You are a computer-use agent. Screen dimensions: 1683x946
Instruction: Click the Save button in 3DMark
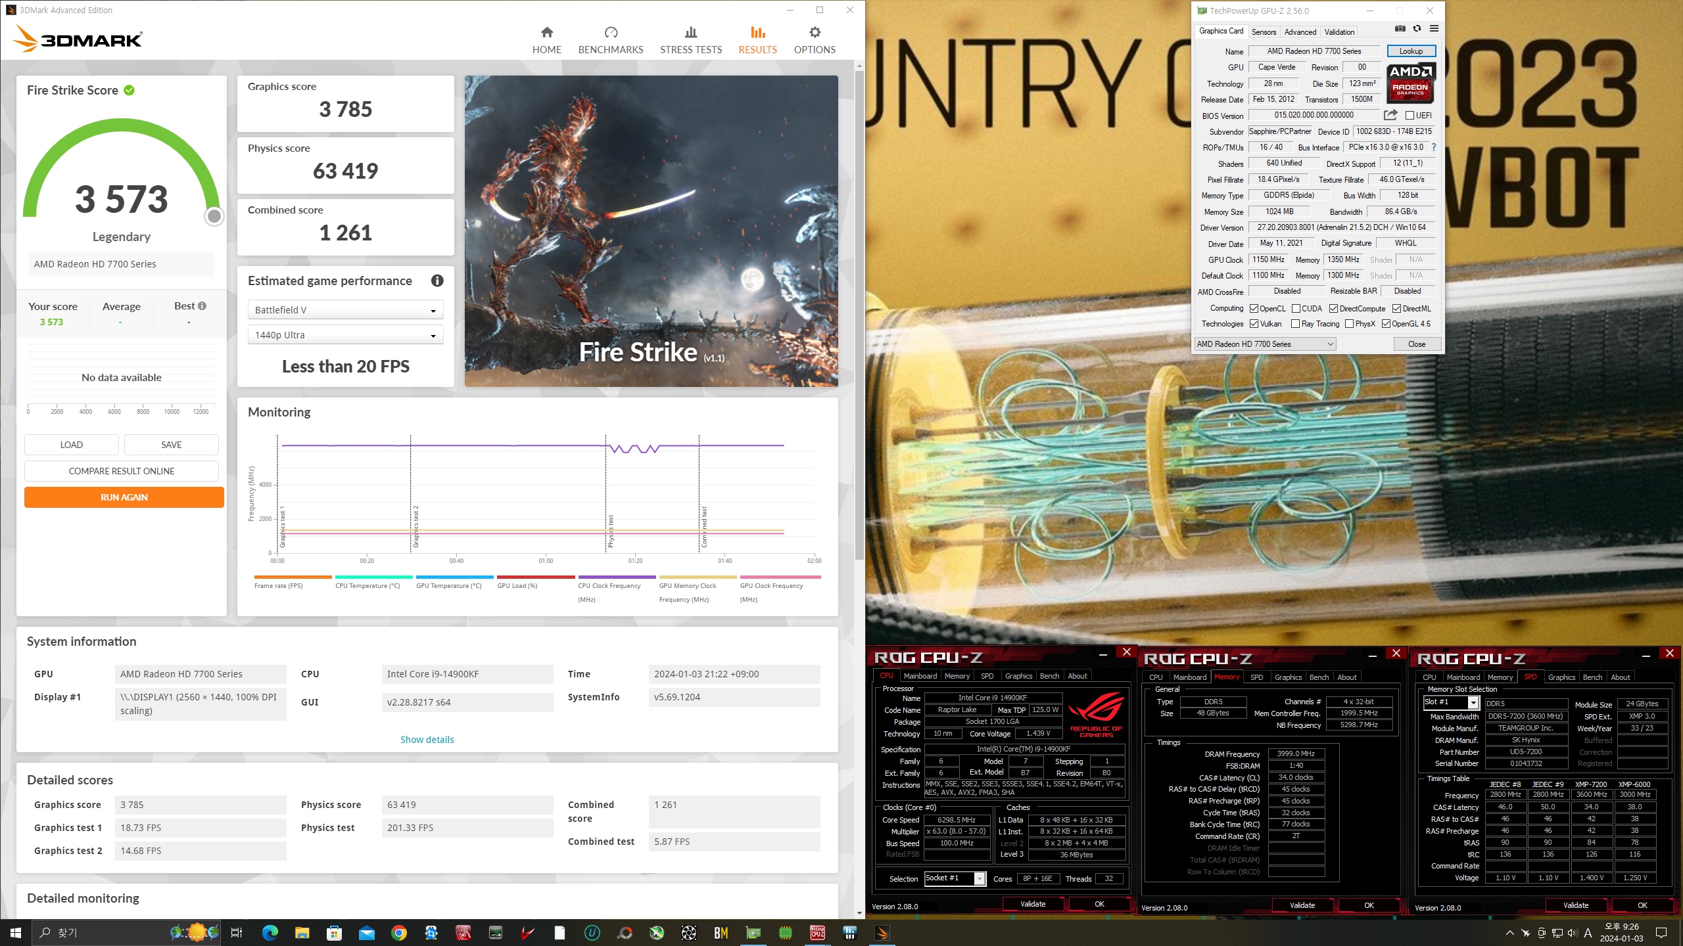(172, 445)
